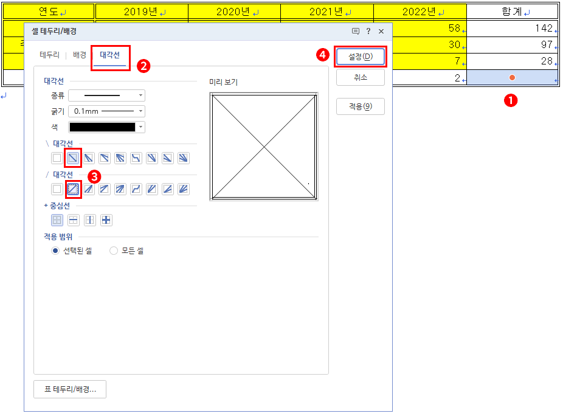Click the 적용(9) apply button
The height and width of the screenshot is (416, 563).
(361, 106)
